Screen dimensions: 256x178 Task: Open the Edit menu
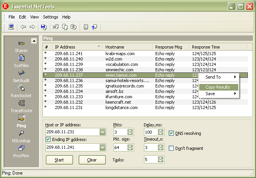coord(22,17)
